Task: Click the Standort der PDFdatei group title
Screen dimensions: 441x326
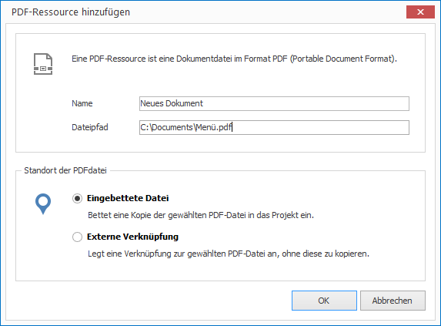Action: click(65, 170)
